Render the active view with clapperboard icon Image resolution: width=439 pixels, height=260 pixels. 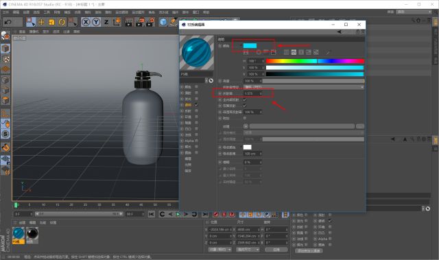(x=129, y=22)
